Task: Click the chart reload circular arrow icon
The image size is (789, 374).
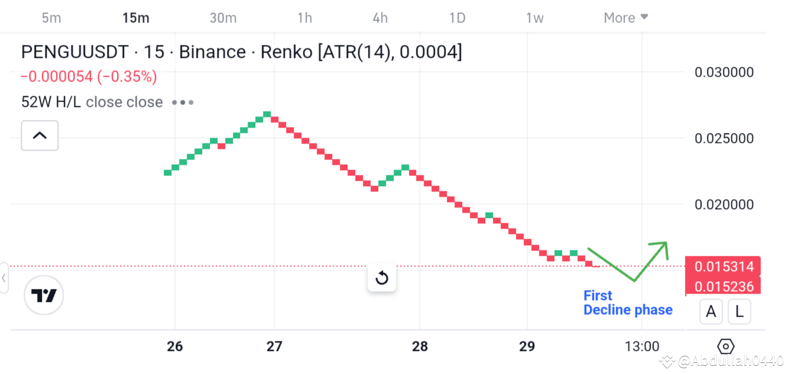Action: [382, 277]
